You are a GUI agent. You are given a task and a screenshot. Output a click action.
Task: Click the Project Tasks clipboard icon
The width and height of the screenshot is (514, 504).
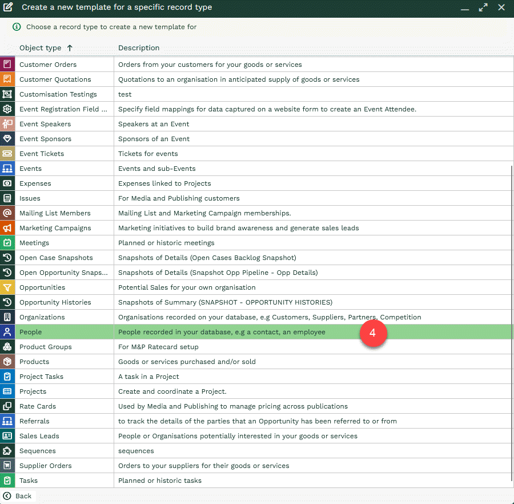click(7, 377)
